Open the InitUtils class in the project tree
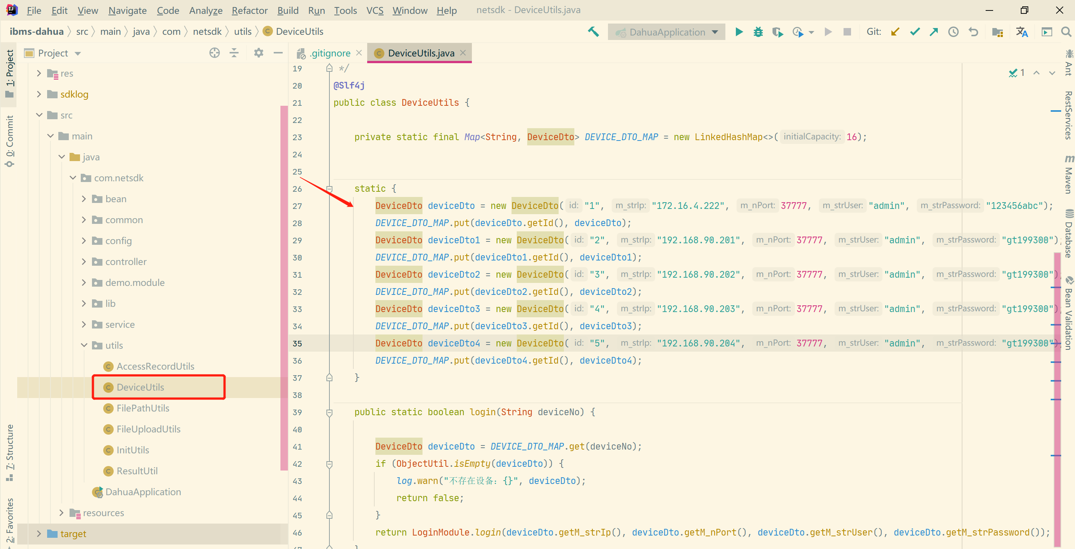1075x549 pixels. coord(132,450)
